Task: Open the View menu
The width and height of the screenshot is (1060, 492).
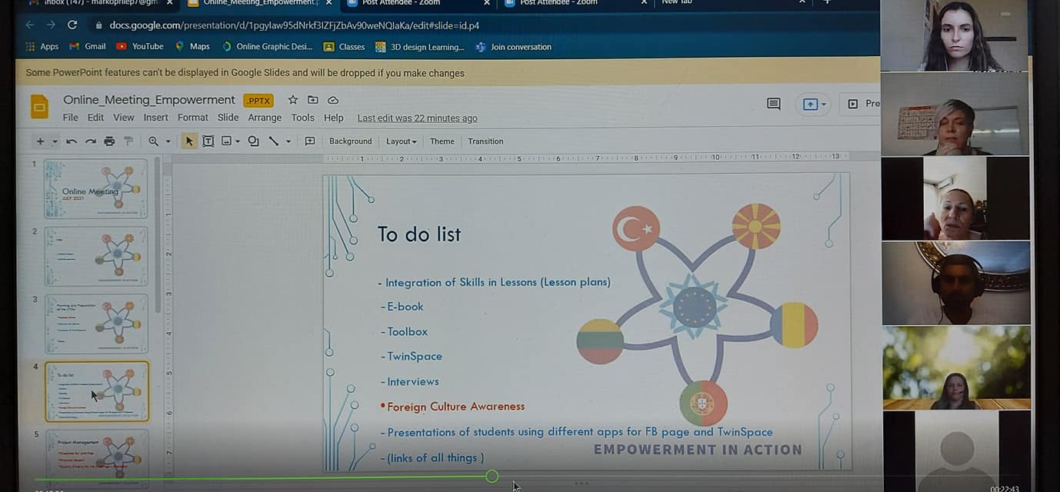Action: 123,118
